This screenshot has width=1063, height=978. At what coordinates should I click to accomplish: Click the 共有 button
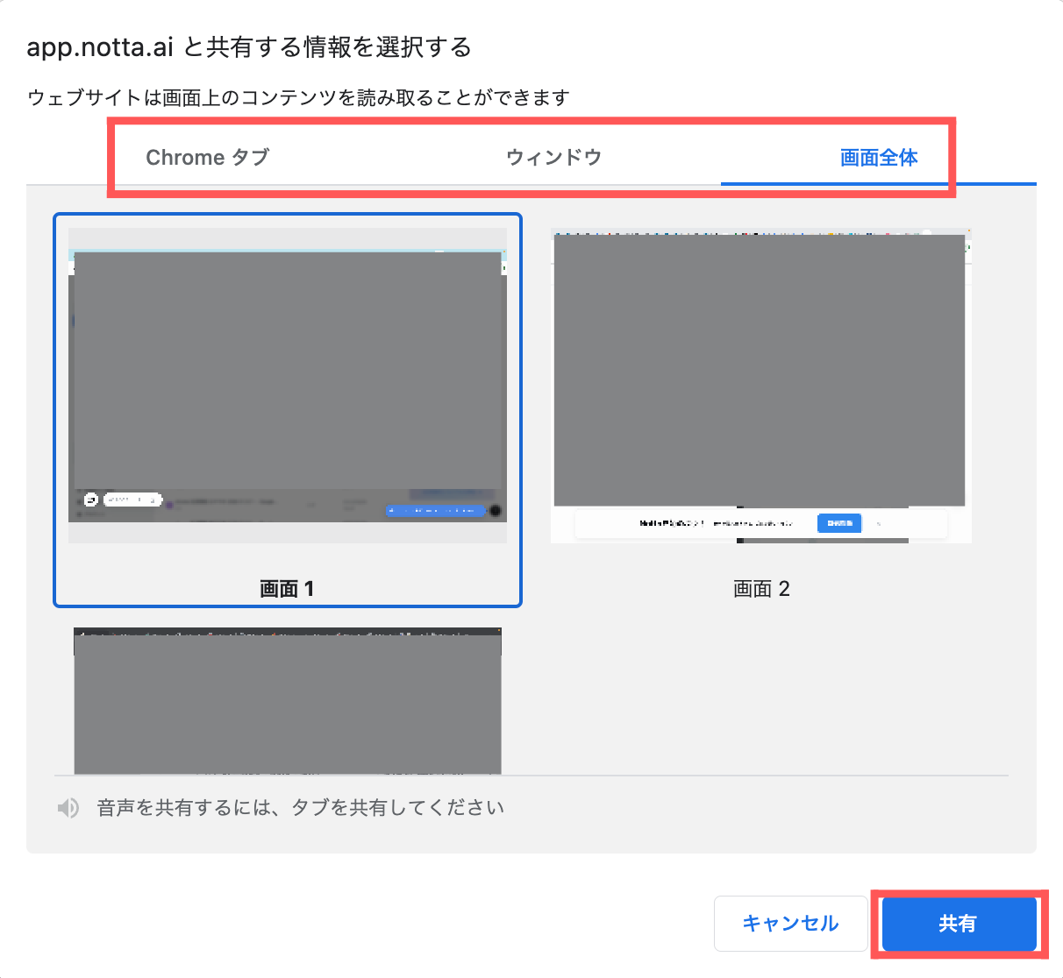tap(960, 924)
